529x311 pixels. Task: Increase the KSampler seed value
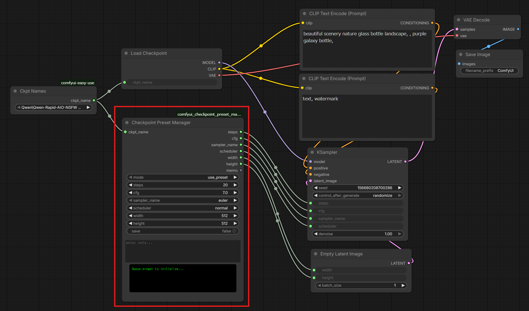400,188
